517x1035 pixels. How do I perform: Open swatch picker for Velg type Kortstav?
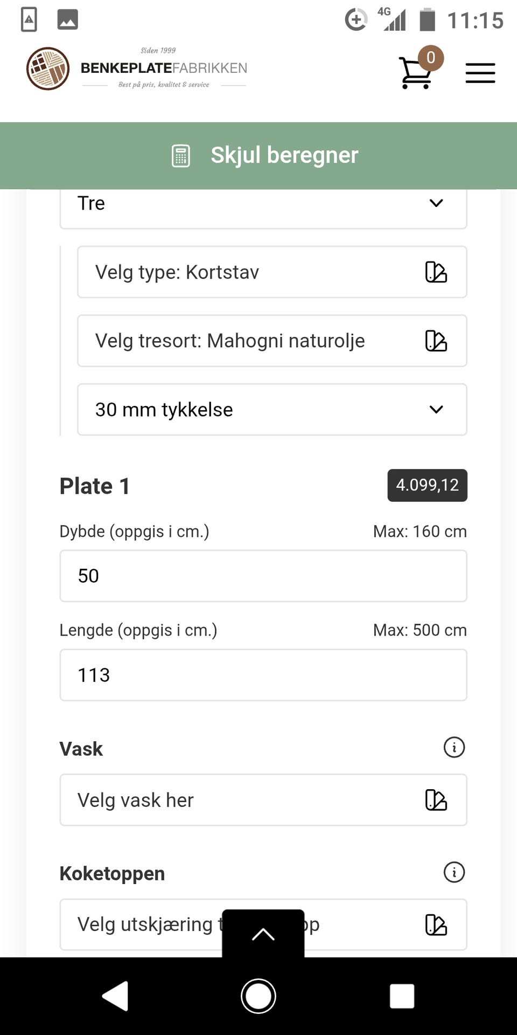(436, 272)
